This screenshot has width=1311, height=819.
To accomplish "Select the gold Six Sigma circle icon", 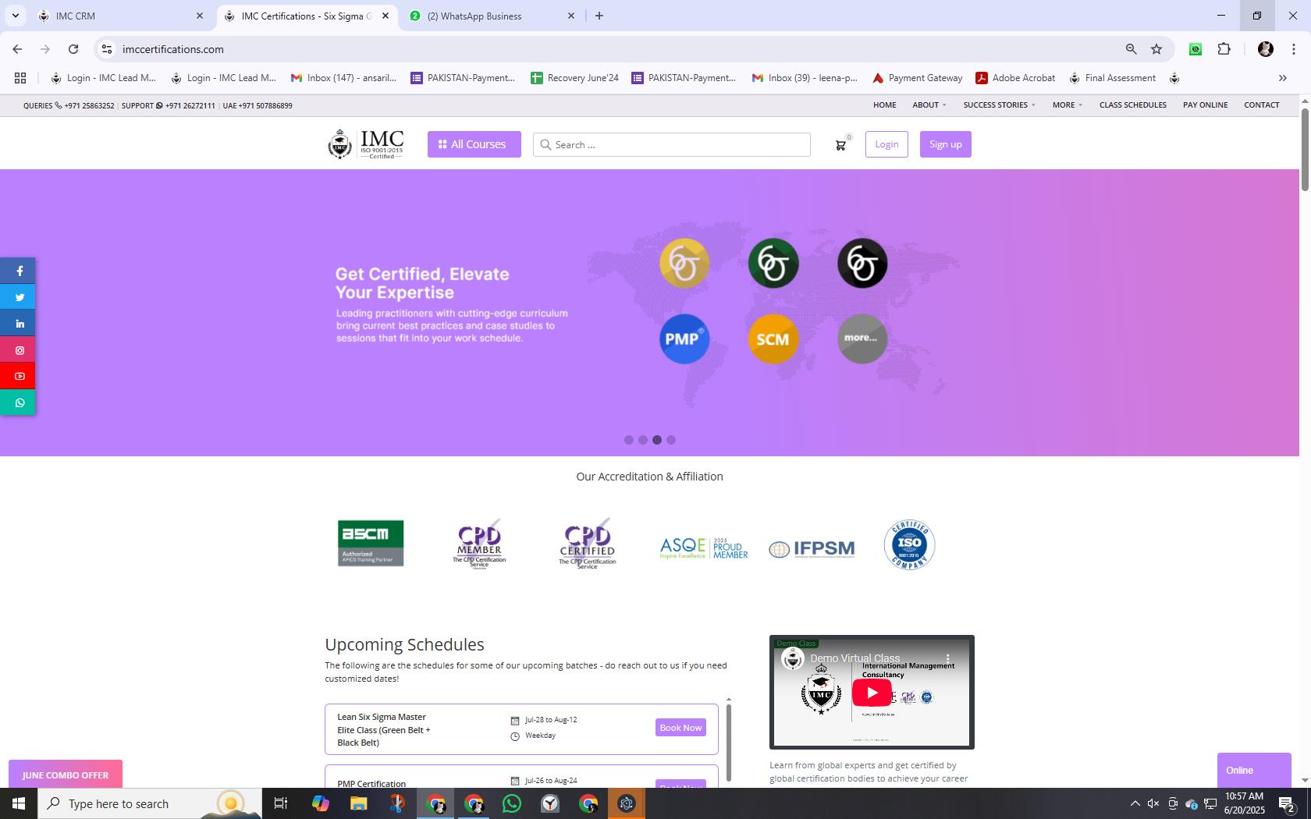I will (x=684, y=263).
